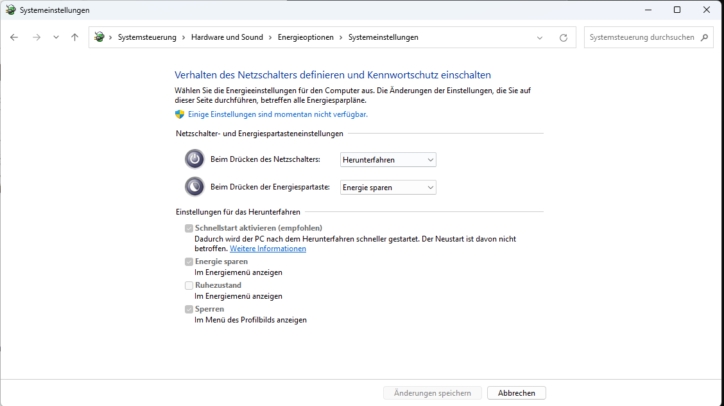This screenshot has width=724, height=406.
Task: Open Weitere Informationen link
Action: tap(268, 249)
